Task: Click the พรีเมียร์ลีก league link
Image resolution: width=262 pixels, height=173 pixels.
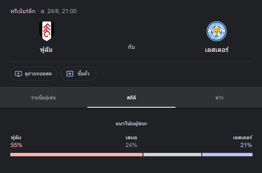Action: [x=23, y=11]
